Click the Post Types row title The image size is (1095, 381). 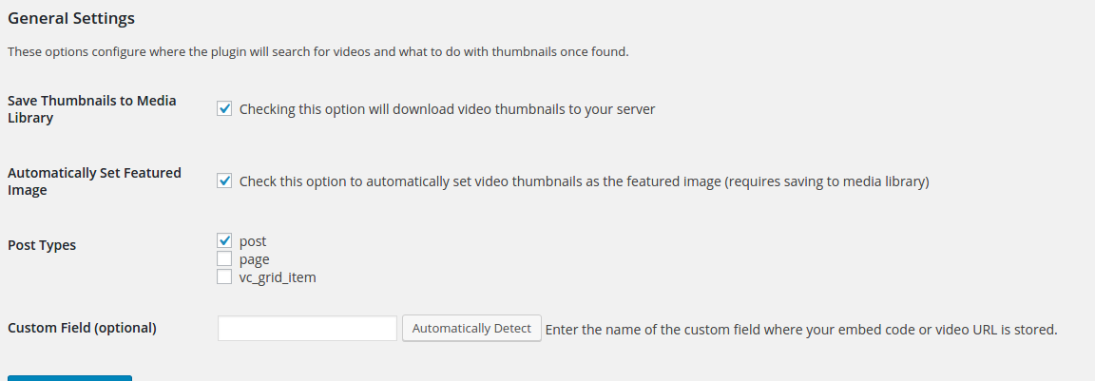pos(42,246)
